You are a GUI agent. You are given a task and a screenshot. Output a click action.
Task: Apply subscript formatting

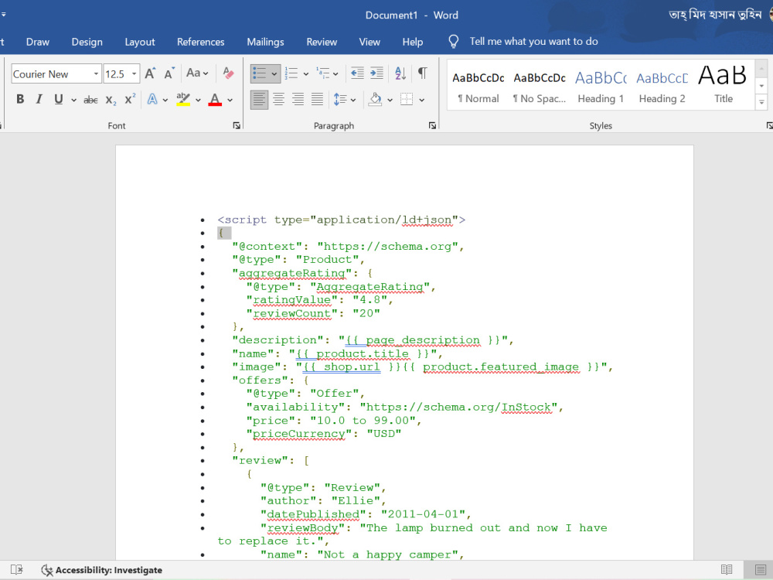point(111,100)
